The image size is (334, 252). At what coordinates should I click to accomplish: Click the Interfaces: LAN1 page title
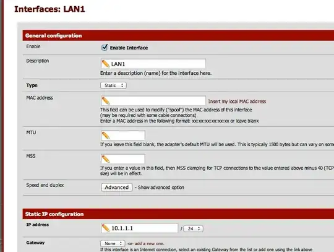(49, 9)
